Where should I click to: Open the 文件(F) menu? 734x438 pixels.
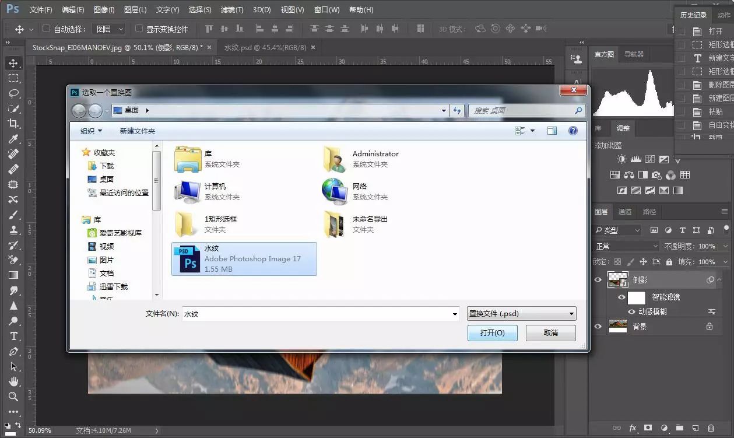coord(41,10)
